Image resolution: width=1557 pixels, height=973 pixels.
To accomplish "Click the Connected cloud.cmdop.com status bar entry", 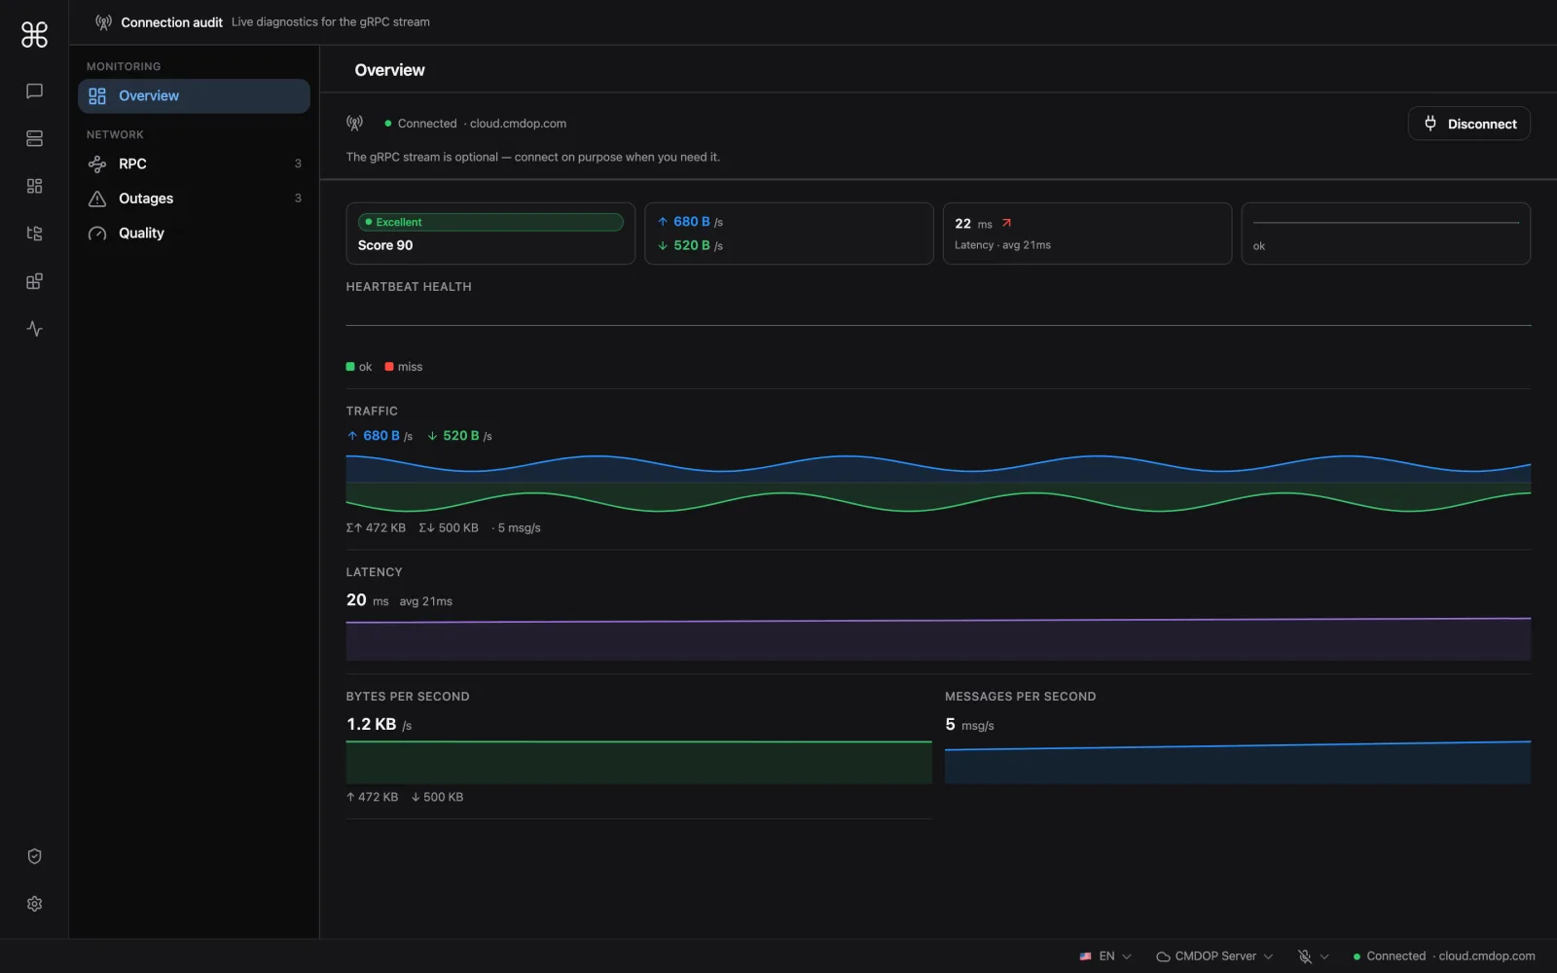I will pyautogui.click(x=1444, y=956).
